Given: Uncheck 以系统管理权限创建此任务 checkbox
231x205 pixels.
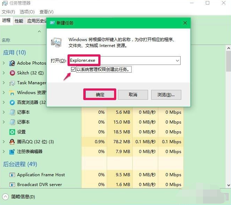Looking at the screenshot, I should (73, 69).
